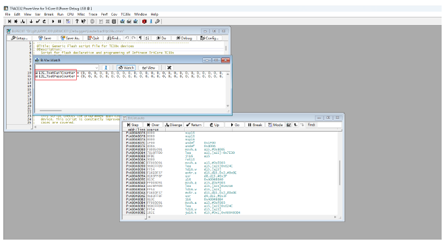Image resolution: width=445 pixels, height=243 pixels.
Task: Click Save button in PEDIT window
Action: [45, 38]
